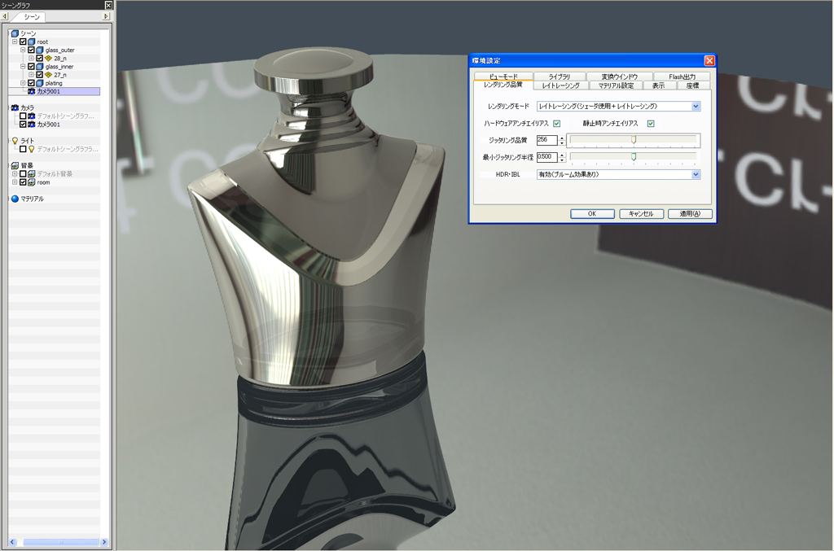This screenshot has height=551, width=834.
Task: Click the light bulb ライト section icon
Action: pyautogui.click(x=15, y=141)
